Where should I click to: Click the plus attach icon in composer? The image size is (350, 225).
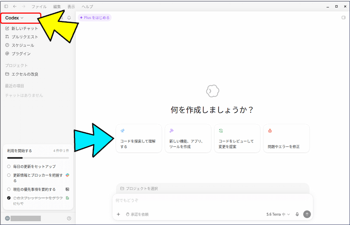click(x=118, y=215)
